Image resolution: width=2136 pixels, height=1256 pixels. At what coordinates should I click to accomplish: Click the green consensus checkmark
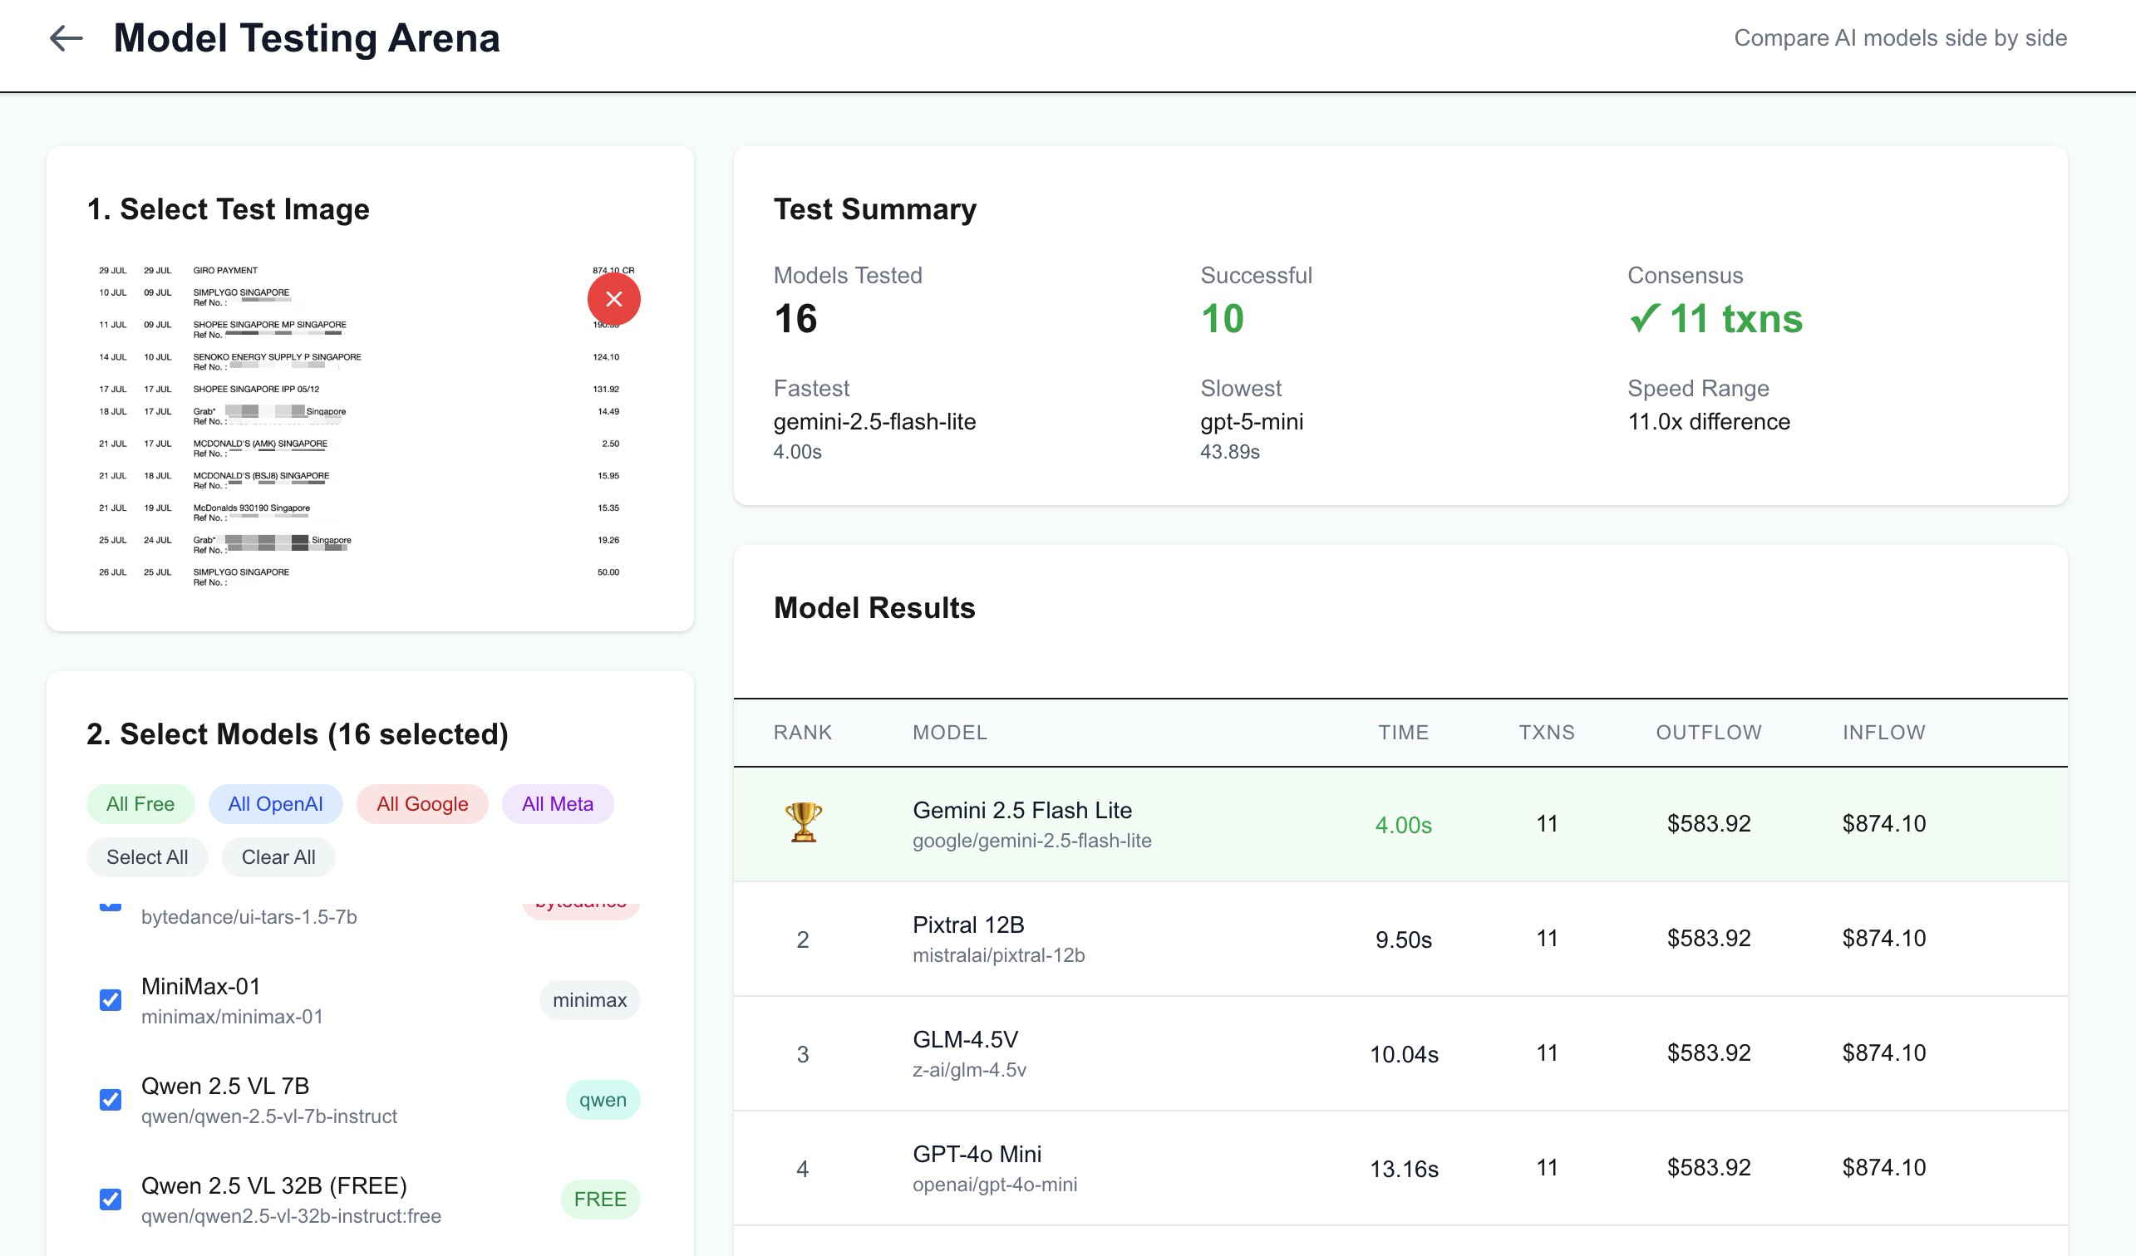1643,319
